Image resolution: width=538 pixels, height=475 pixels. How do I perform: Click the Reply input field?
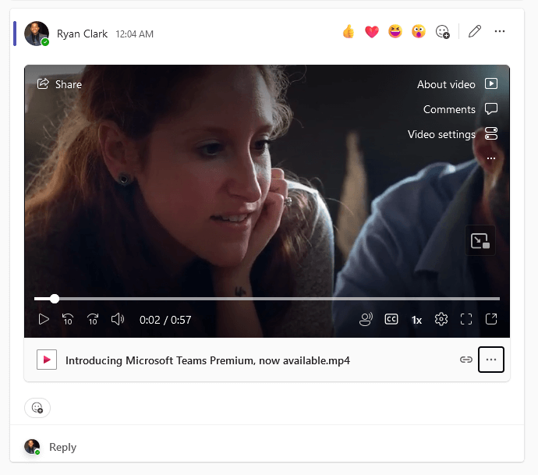tap(267, 447)
